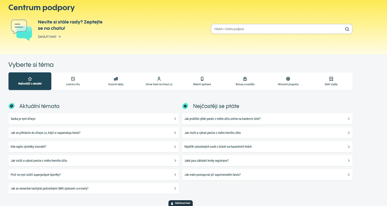The image size is (387, 206).
Task: Click the person icon for Online hraní
Action: [159, 79]
